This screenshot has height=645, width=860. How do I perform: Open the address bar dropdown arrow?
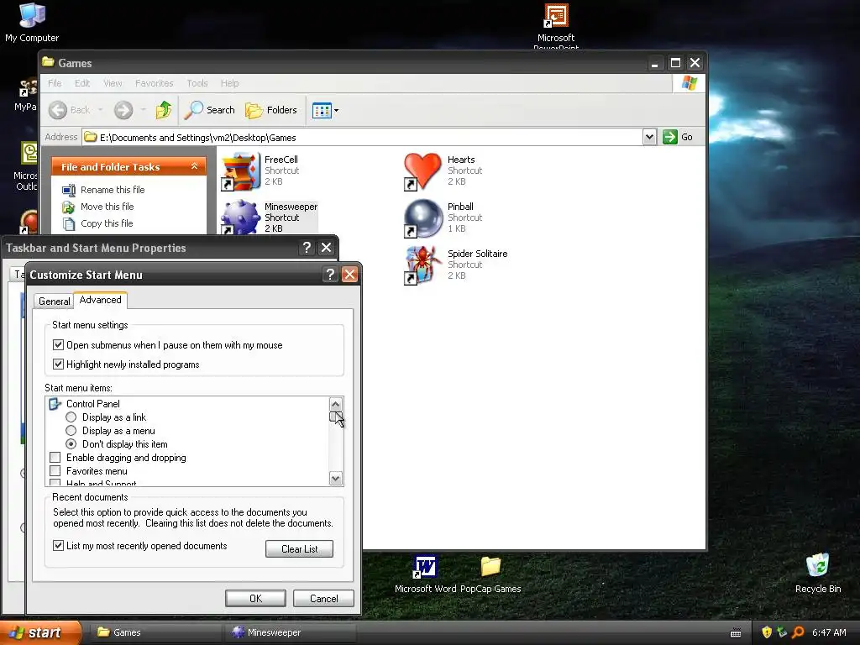tap(649, 137)
